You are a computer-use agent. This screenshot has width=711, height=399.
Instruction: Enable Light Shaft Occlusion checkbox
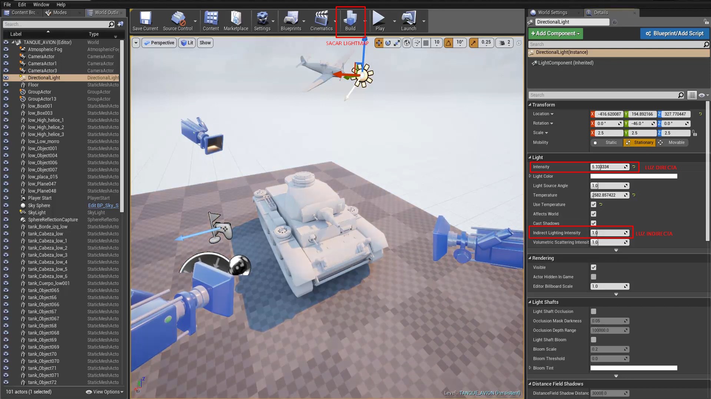click(594, 311)
